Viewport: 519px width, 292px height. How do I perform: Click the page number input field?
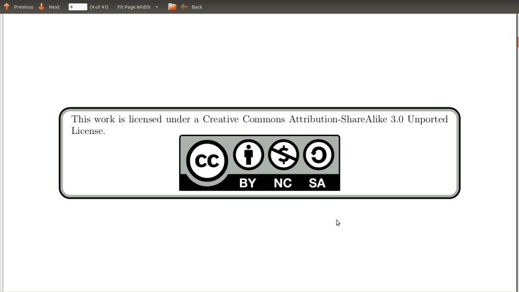(78, 7)
